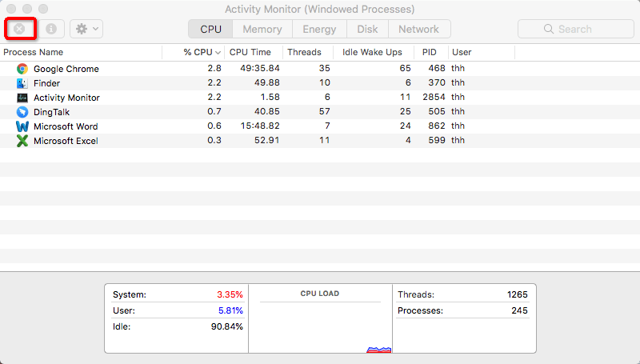Select the Microsoft Word process icon
This screenshot has height=364, width=640.
(x=22, y=126)
